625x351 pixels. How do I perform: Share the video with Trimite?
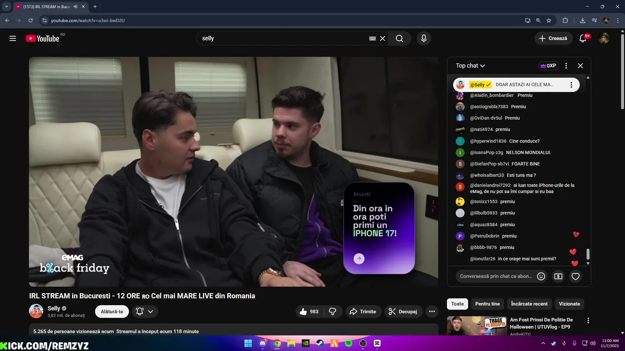(363, 312)
